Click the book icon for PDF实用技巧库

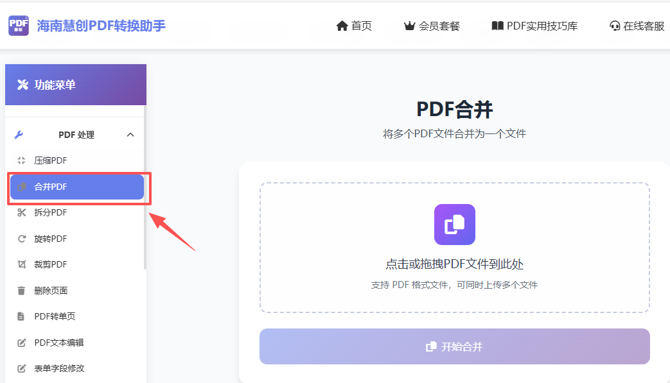pos(497,26)
